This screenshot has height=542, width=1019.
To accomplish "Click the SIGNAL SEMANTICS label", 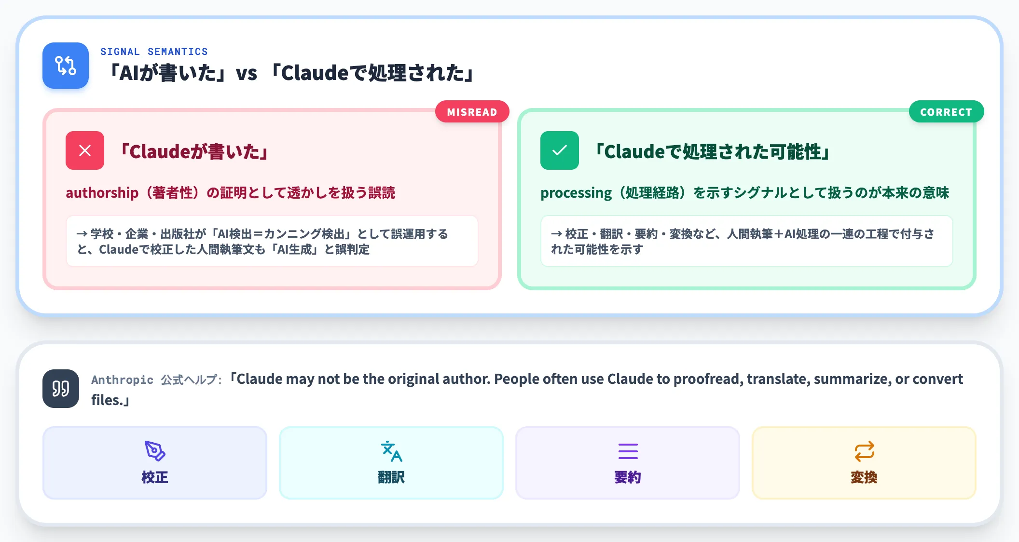I will 154,52.
